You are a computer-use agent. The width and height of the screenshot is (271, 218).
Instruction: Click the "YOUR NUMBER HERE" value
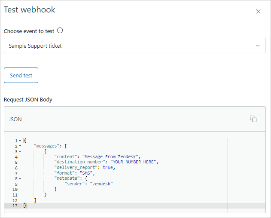(x=133, y=162)
